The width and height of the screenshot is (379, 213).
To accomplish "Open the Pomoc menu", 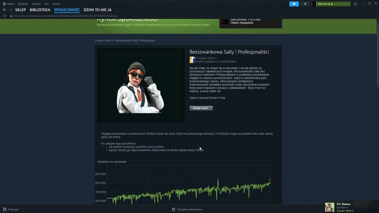I will click(x=56, y=4).
